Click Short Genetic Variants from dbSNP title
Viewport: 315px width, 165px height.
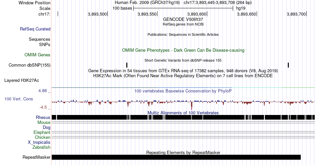point(183,60)
